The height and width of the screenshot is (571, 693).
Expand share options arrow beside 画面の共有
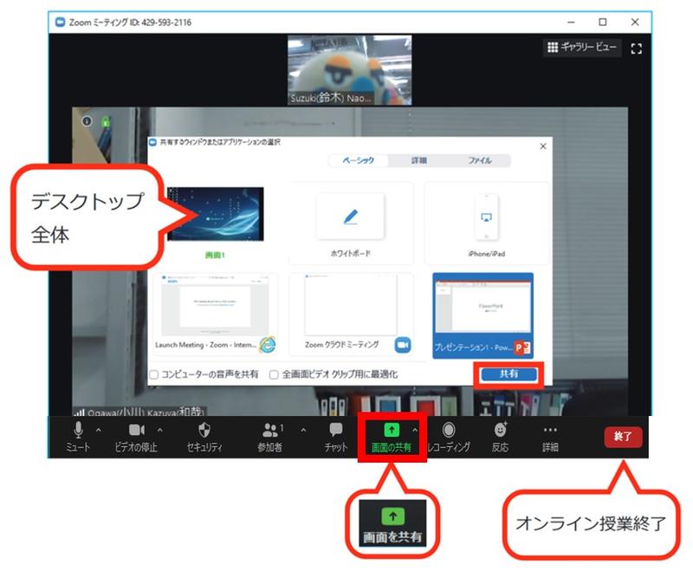coord(415,430)
